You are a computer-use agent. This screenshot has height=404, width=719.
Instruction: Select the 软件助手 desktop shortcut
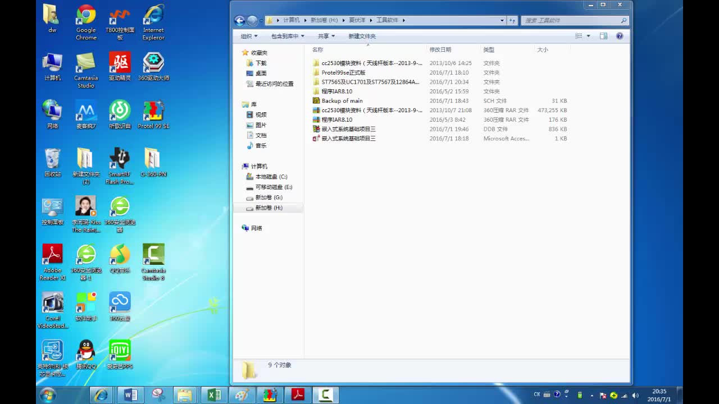86,306
